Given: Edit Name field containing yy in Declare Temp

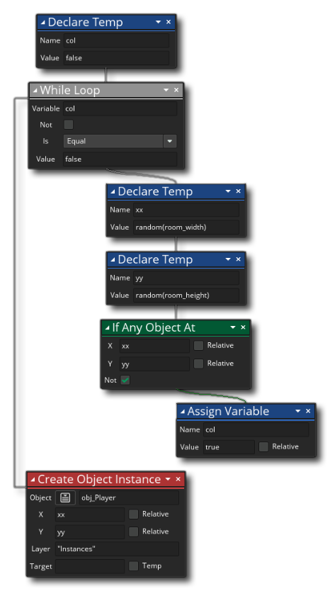Looking at the screenshot, I should click(x=186, y=278).
